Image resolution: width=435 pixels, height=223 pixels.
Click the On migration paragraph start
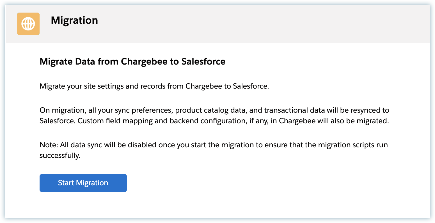62,110
